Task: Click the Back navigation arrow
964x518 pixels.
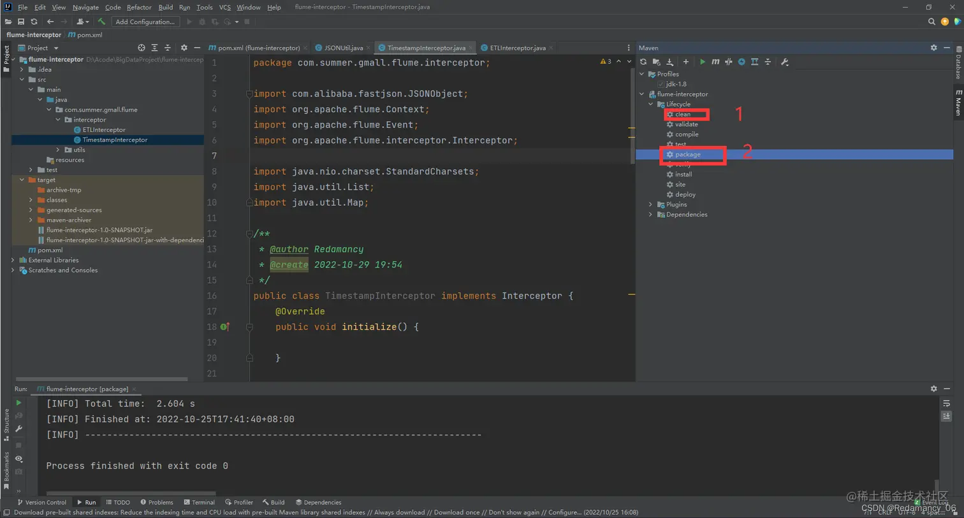Action: coord(50,22)
